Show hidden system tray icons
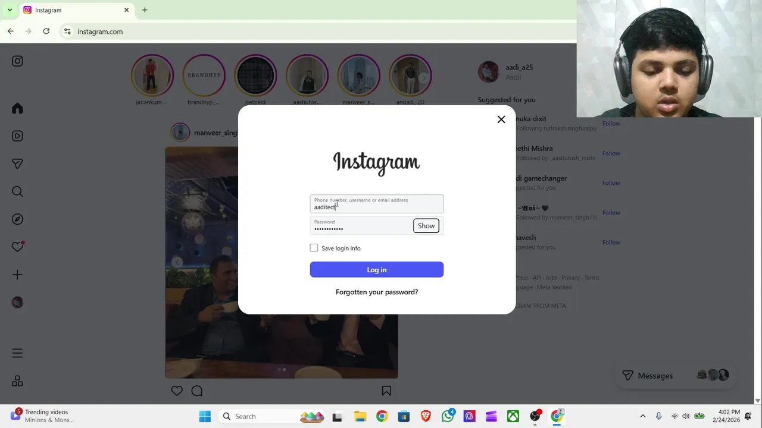This screenshot has height=428, width=762. click(642, 416)
